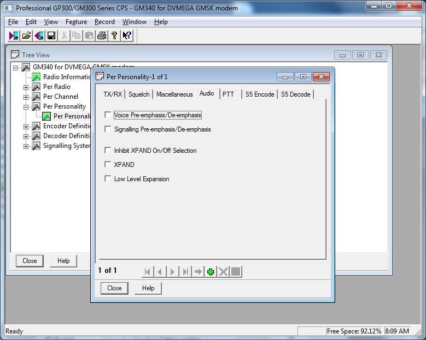Viewport: 426px width, 340px height.
Task: Click the Free Space status bar entry
Action: 354,331
